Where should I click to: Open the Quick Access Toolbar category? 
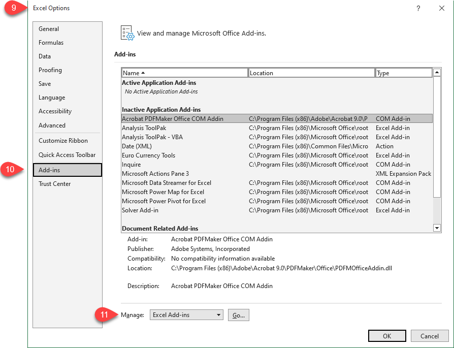(67, 155)
